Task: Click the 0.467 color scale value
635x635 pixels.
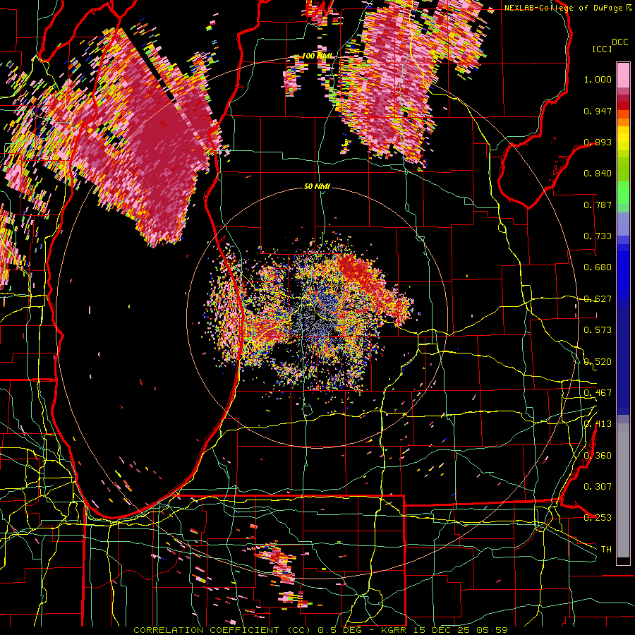Action: (x=598, y=393)
